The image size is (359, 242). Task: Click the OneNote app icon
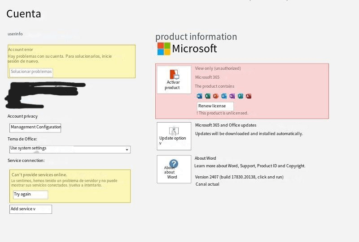(x=232, y=96)
